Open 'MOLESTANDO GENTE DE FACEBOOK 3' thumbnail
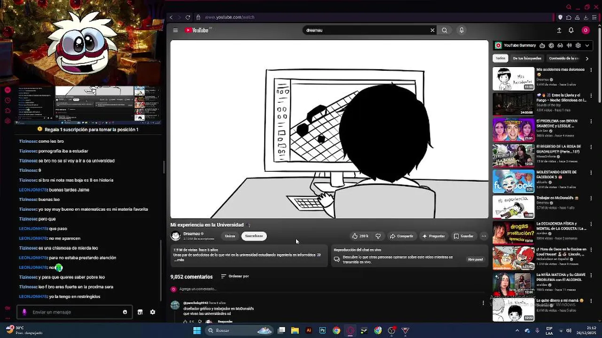This screenshot has width=602, height=338. (x=513, y=181)
